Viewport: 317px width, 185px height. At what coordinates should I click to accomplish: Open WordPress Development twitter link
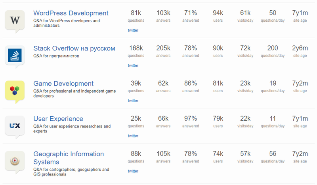coord(133,30)
